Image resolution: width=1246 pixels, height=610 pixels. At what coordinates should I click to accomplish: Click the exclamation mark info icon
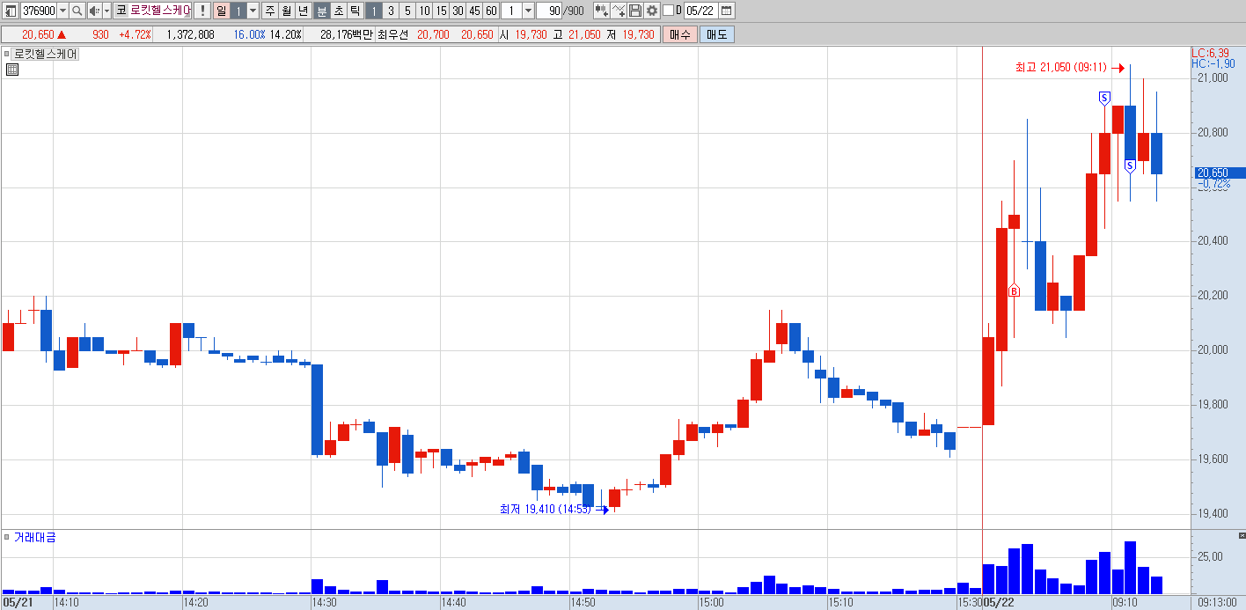point(202,11)
